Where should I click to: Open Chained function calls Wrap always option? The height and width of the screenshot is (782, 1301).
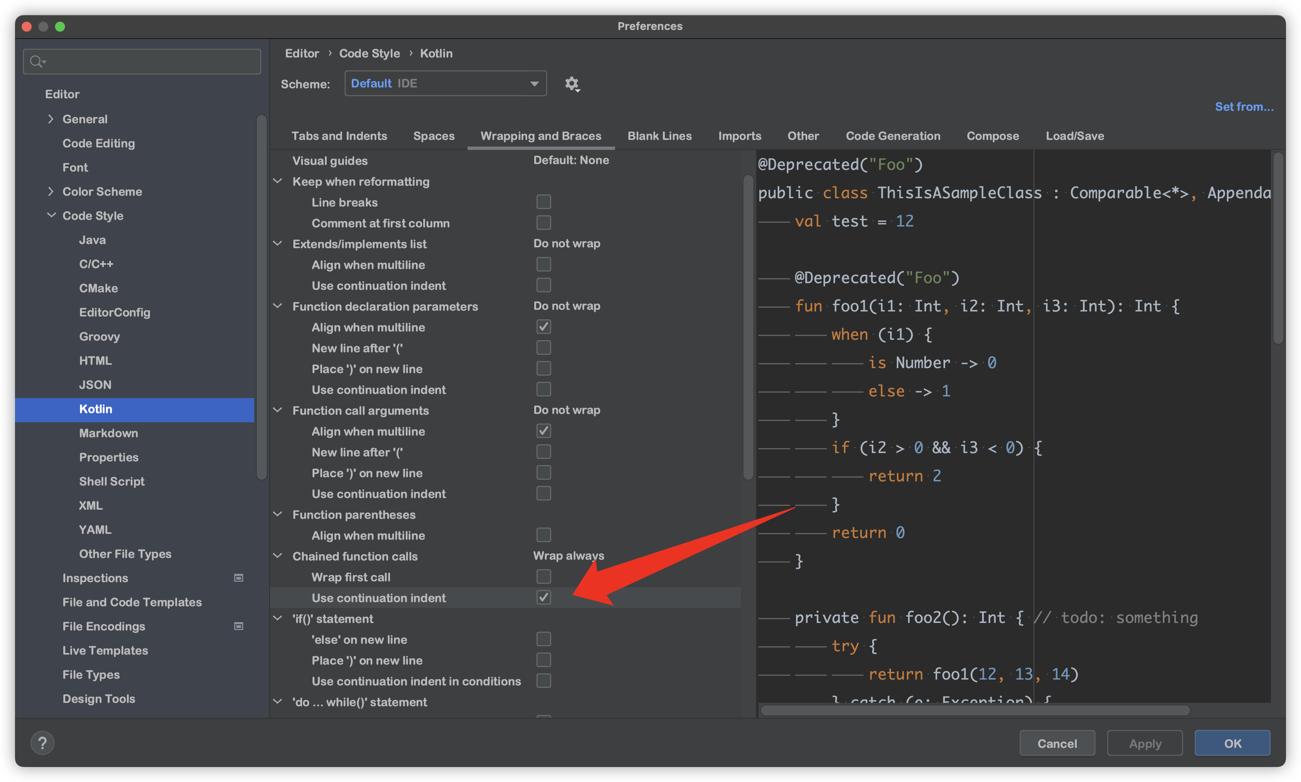point(568,556)
